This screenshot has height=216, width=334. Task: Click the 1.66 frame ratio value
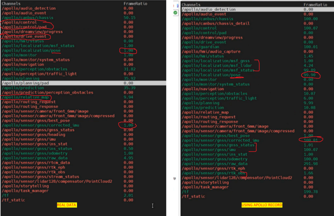pos(308,173)
